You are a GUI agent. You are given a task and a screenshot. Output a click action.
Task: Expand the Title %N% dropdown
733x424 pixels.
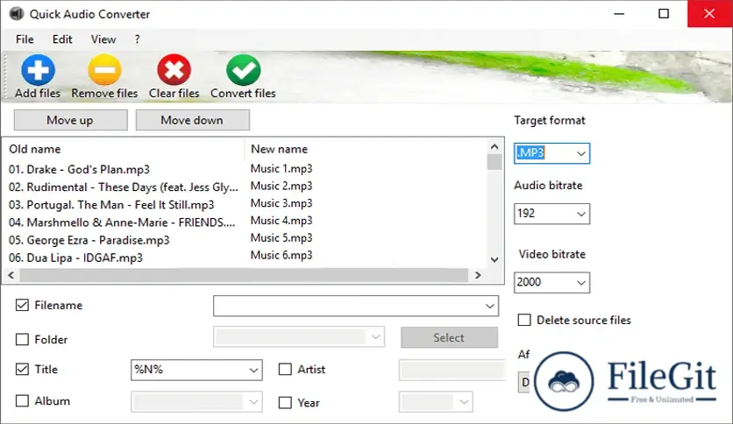(x=253, y=370)
